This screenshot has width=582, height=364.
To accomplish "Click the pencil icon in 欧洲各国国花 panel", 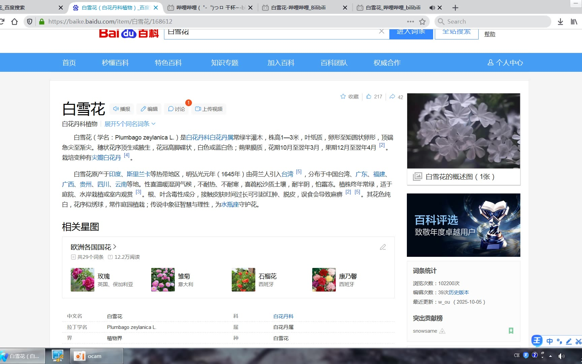I will point(383,247).
